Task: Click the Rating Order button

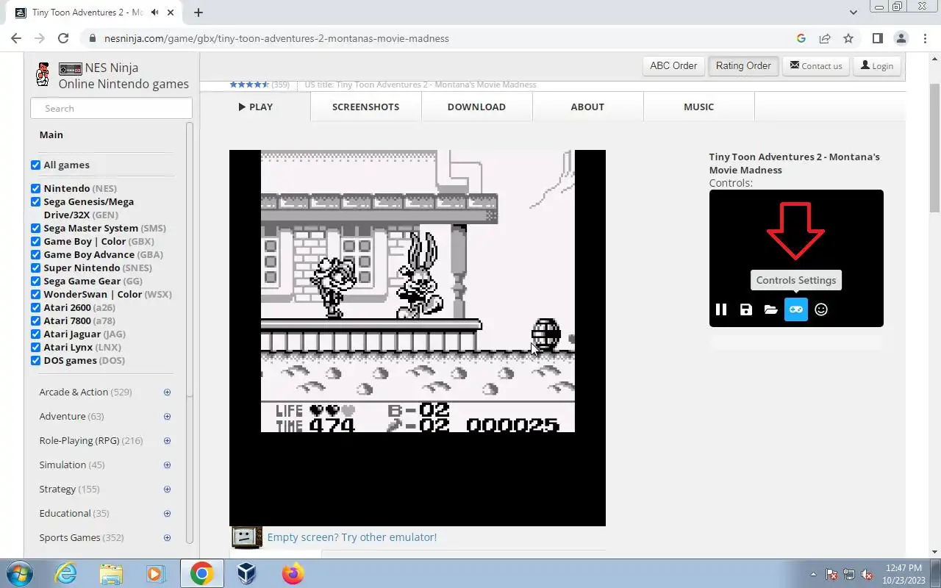Action: (x=743, y=65)
